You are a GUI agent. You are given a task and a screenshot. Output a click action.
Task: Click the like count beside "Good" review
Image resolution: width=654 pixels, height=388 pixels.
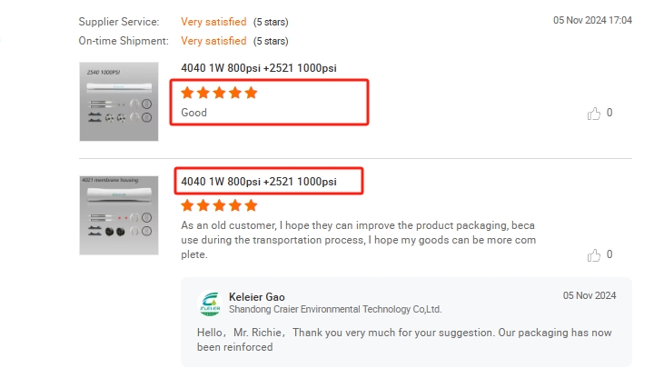click(609, 113)
